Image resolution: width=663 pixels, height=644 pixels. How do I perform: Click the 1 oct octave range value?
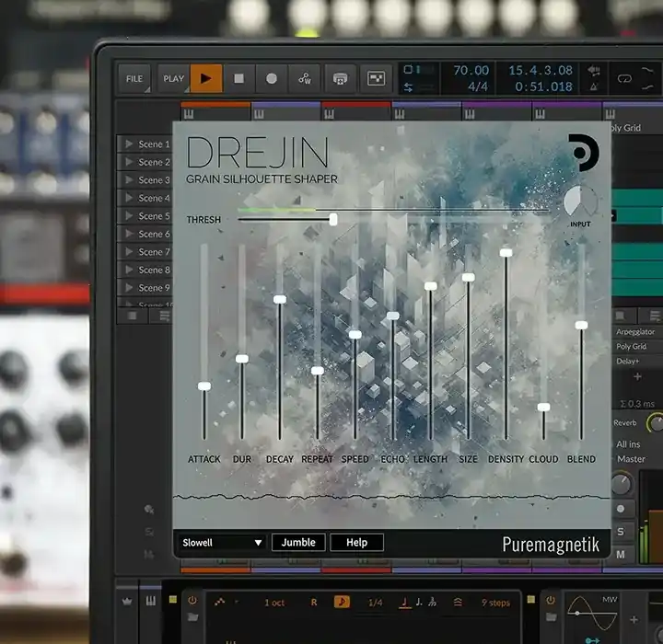pos(274,603)
